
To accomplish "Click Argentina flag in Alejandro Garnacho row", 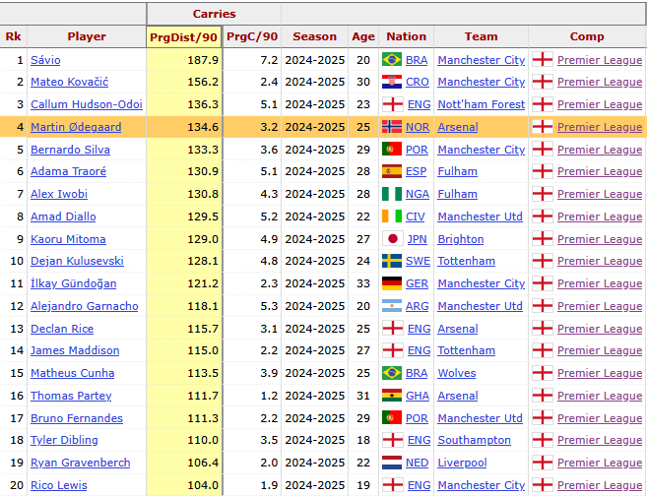I will click(392, 306).
